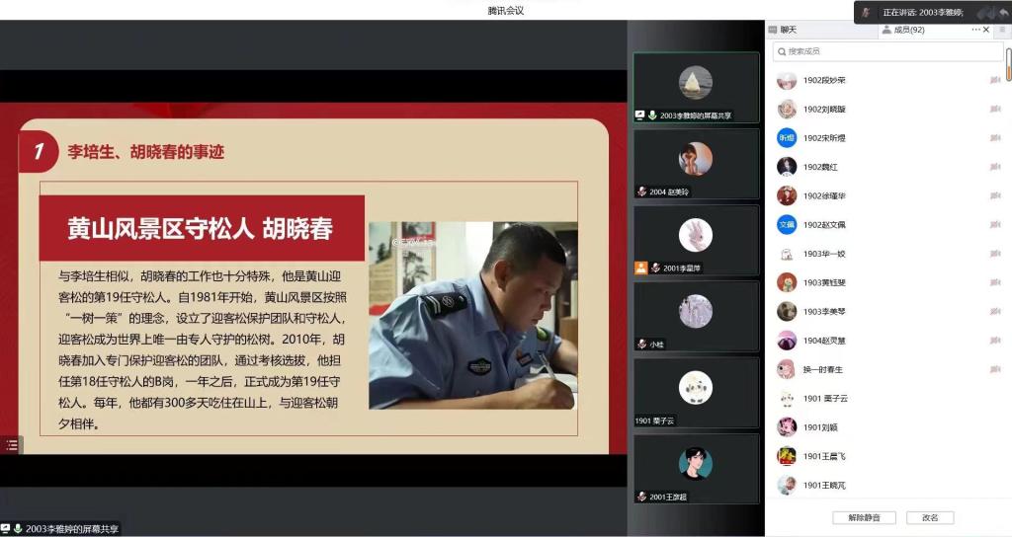Click the slide list icon at presentation corner
The image size is (1012, 537).
(12, 445)
